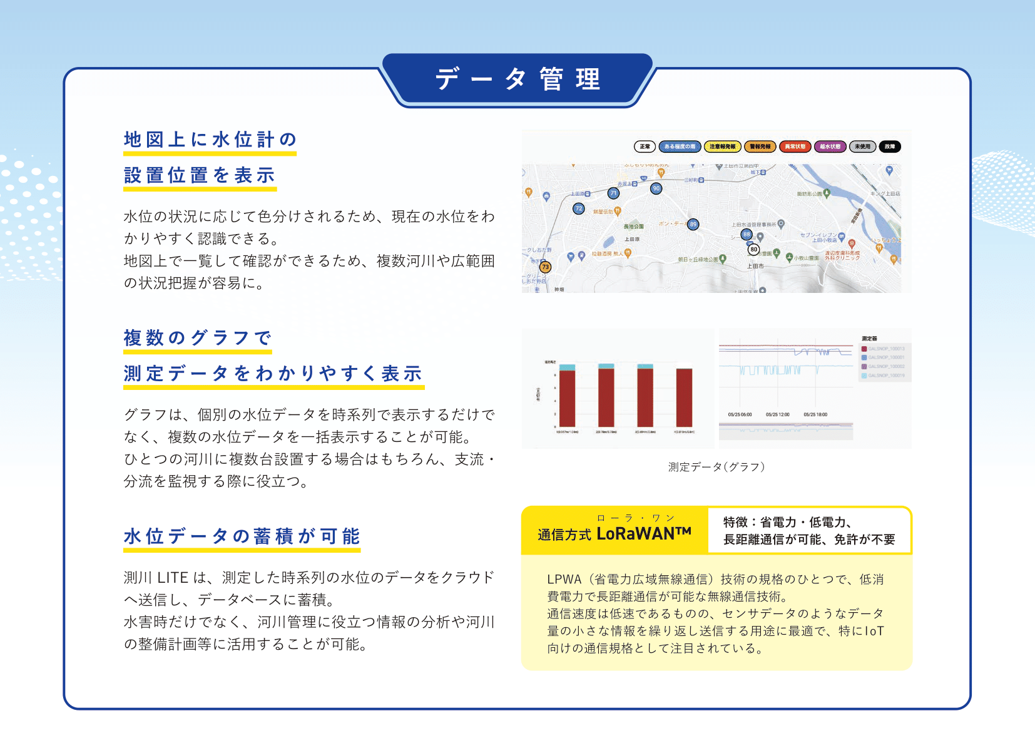
Task: Select the red 異常状態 status badge
Action: pyautogui.click(x=795, y=146)
